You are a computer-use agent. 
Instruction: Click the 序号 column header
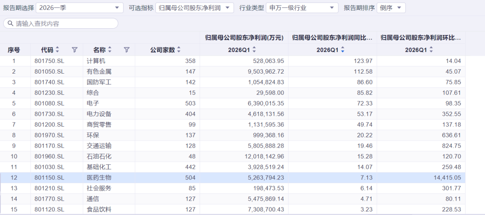[14, 50]
